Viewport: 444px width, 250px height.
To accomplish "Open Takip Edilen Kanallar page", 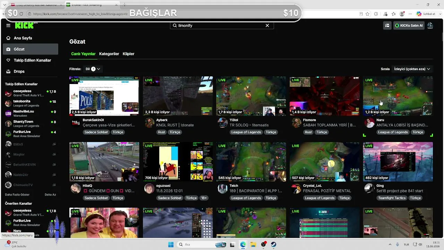I will pyautogui.click(x=31, y=60).
